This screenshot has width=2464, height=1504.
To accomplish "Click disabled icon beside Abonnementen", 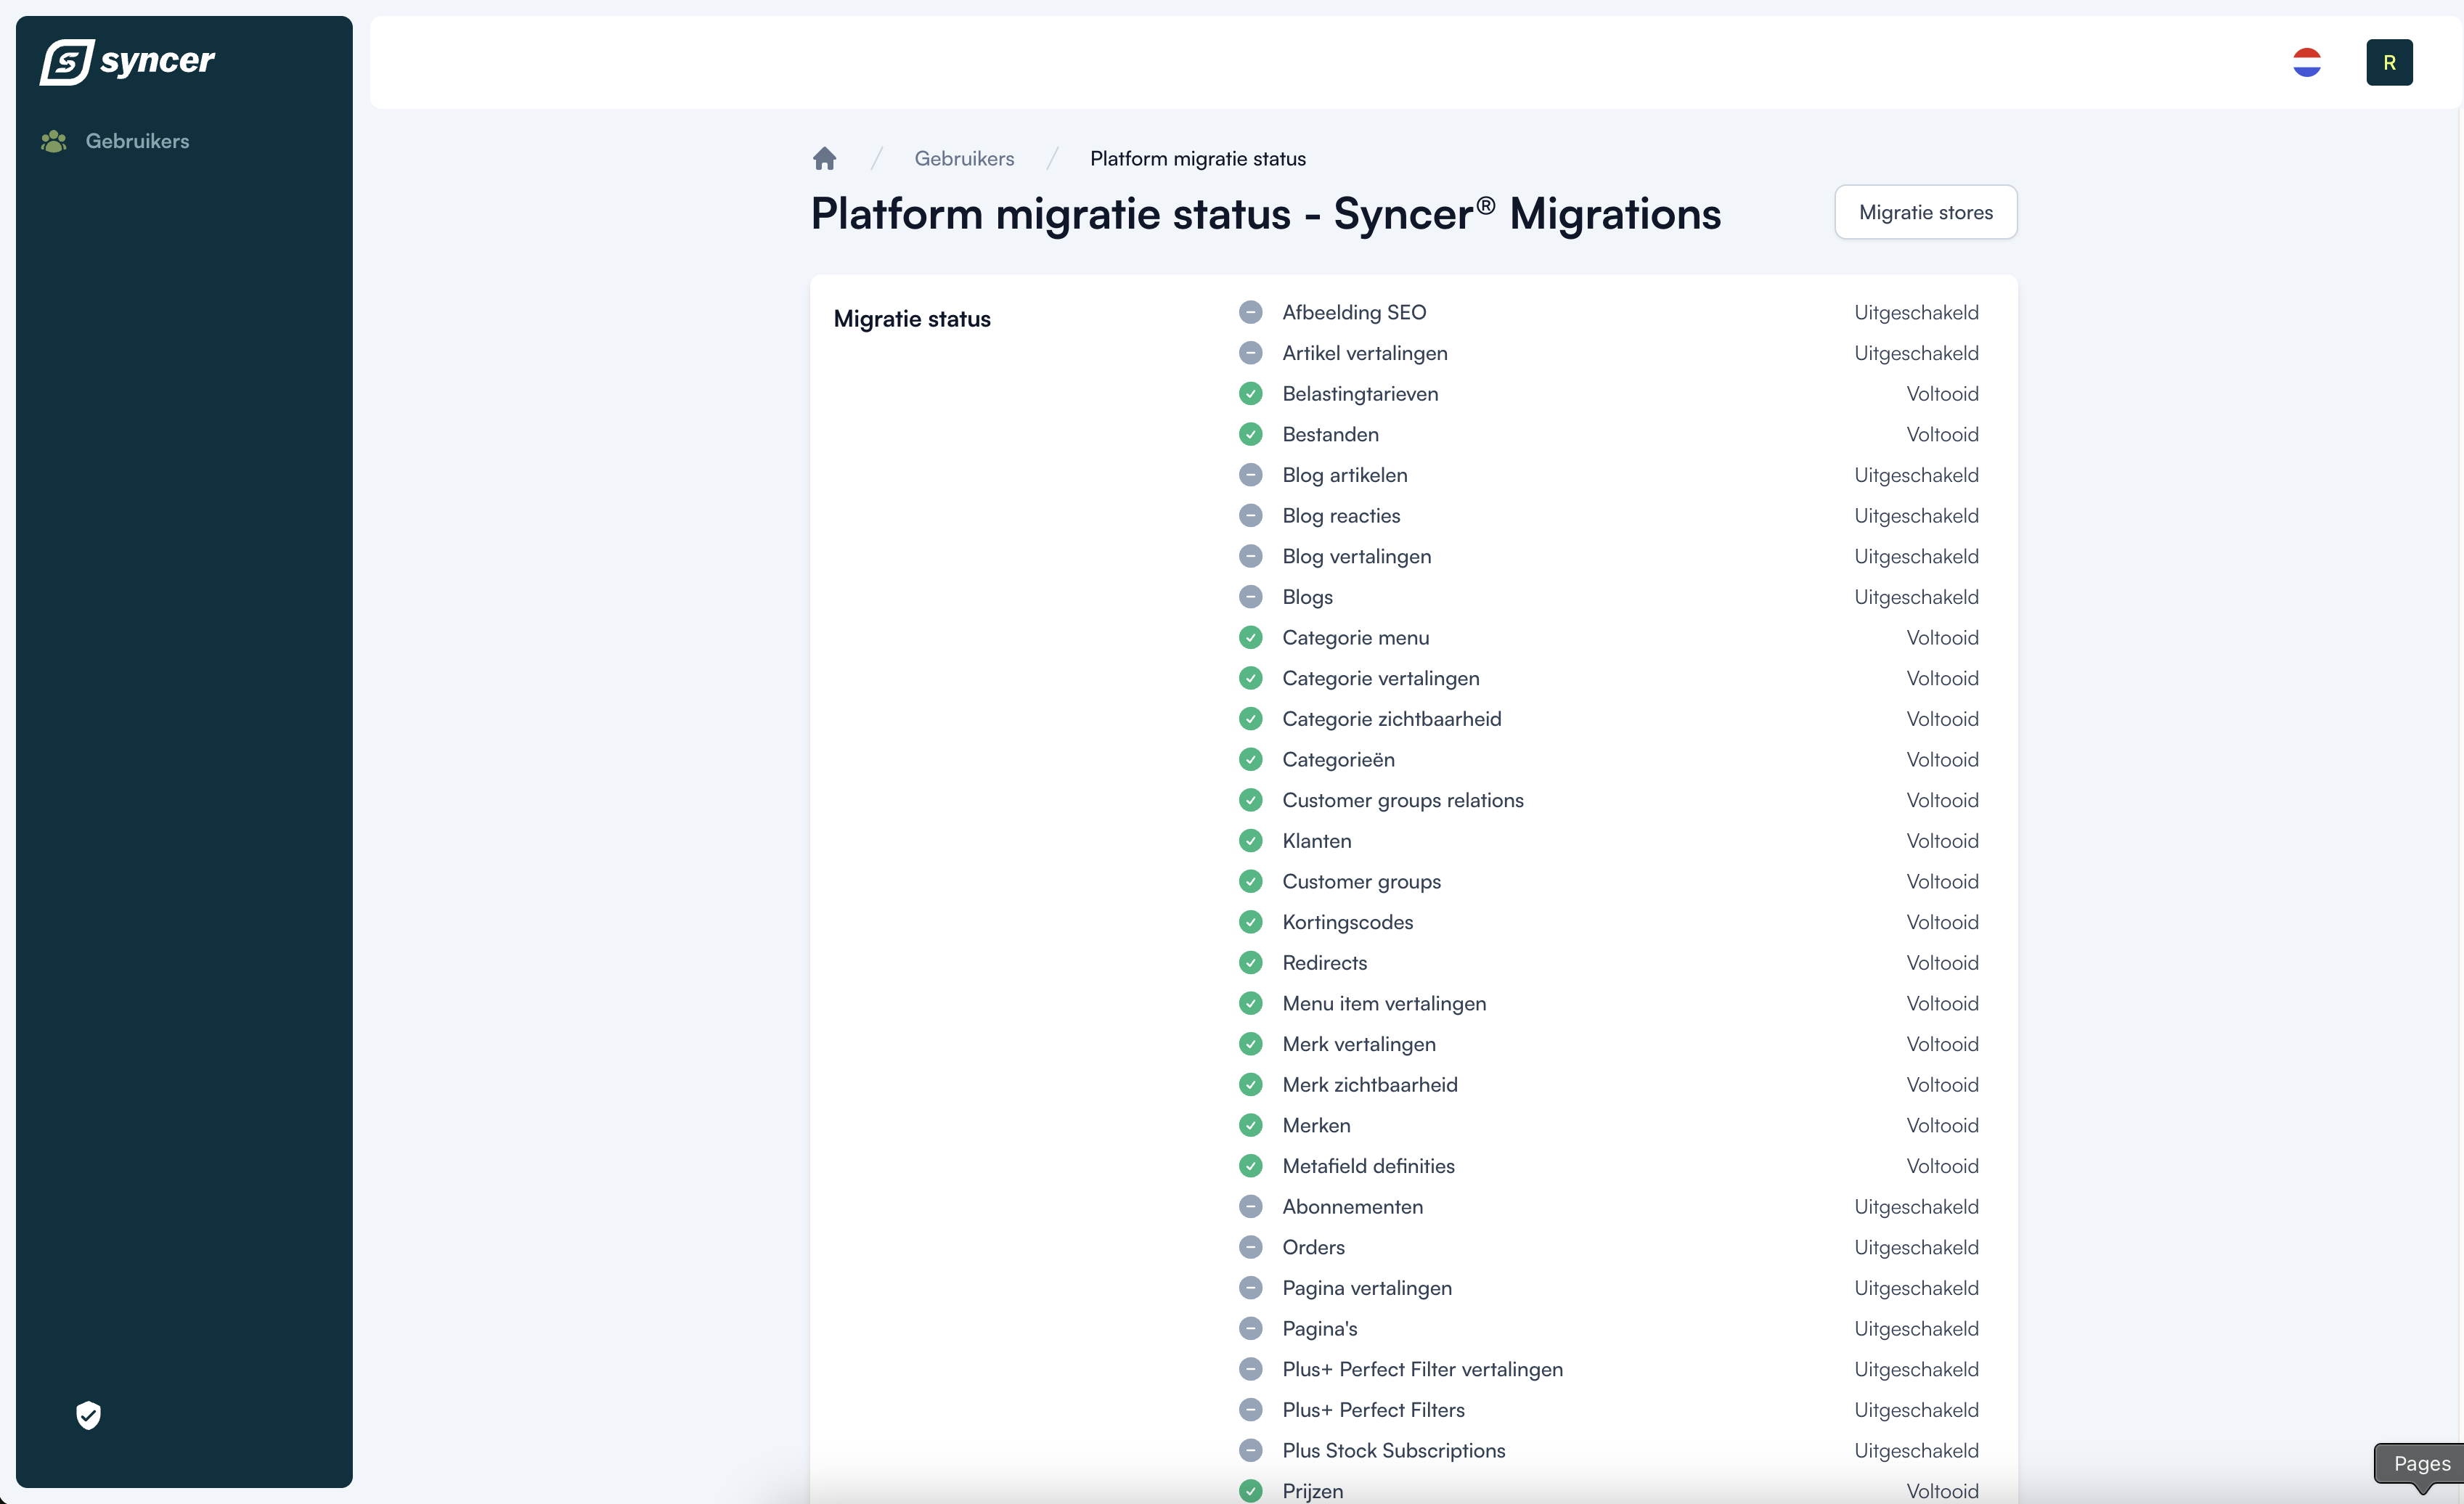I will pyautogui.click(x=1250, y=1207).
